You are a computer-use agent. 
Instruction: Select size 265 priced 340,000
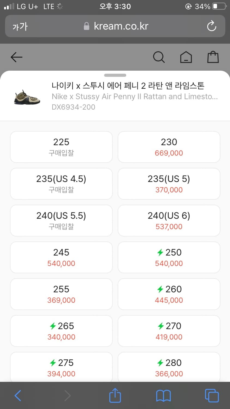(x=61, y=331)
